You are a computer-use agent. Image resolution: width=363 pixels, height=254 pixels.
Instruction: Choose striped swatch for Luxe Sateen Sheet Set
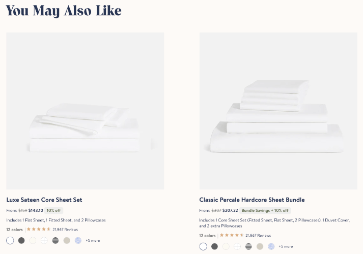pos(55,240)
